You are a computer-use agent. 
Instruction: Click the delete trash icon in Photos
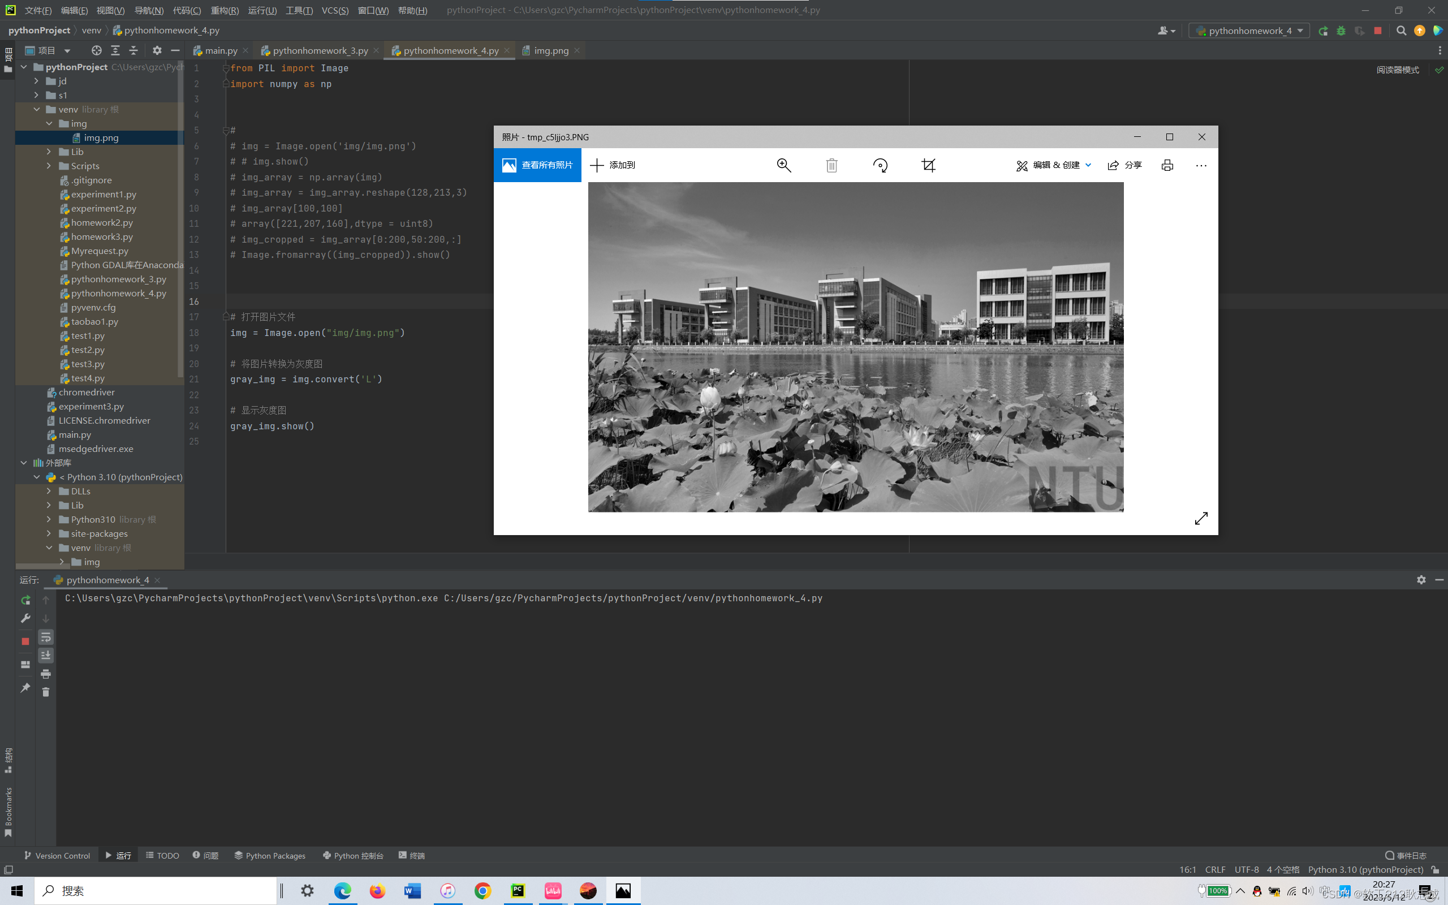pos(831,165)
